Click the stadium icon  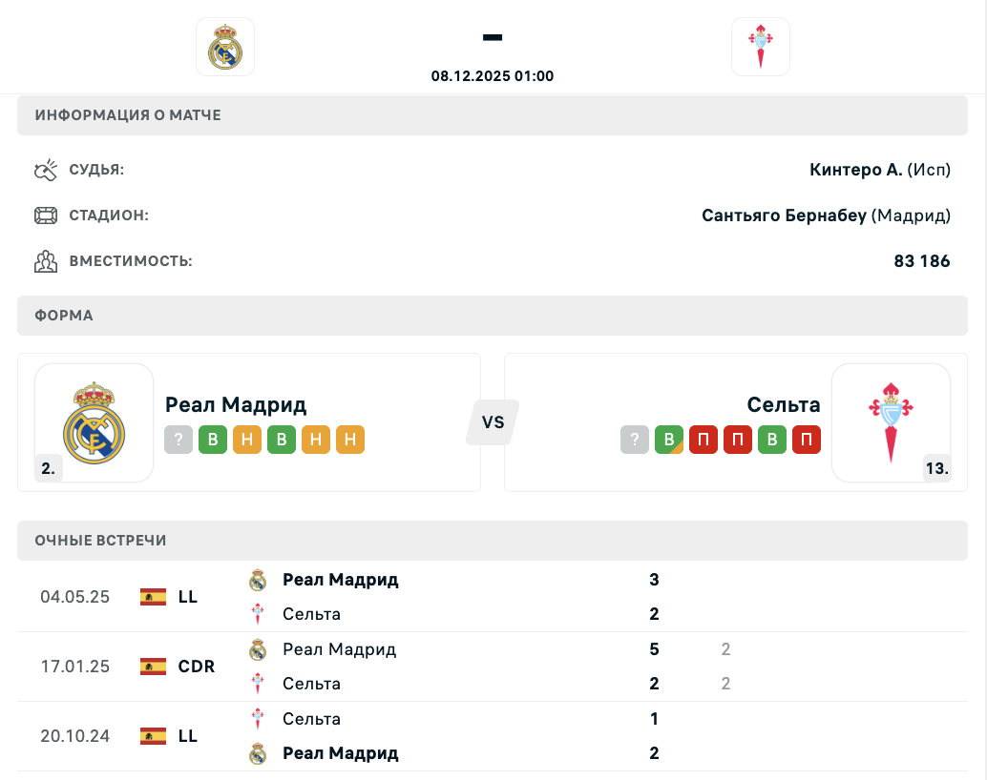[x=46, y=216]
